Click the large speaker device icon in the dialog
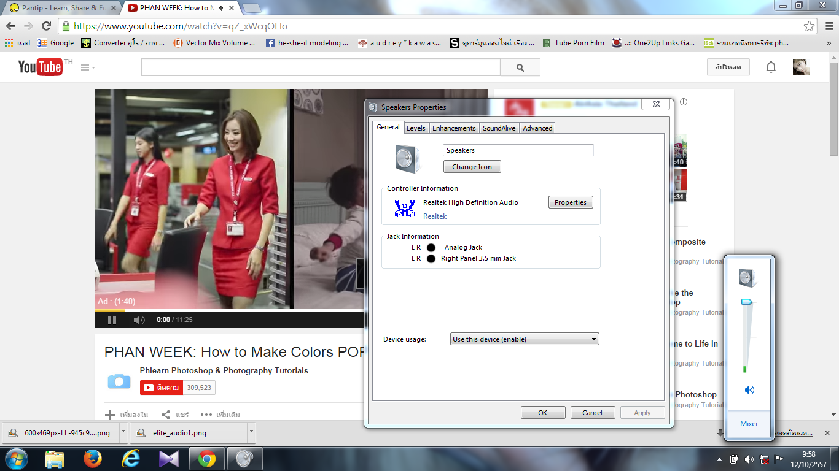Screen dimensions: 839x471 pyautogui.click(x=408, y=159)
